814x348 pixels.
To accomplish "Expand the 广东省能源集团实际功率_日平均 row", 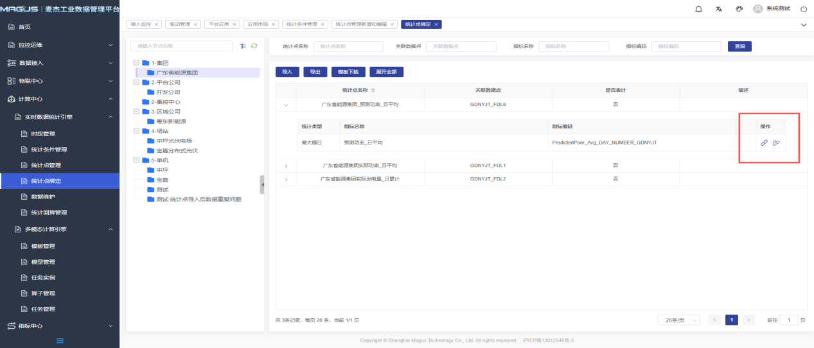I will [286, 166].
